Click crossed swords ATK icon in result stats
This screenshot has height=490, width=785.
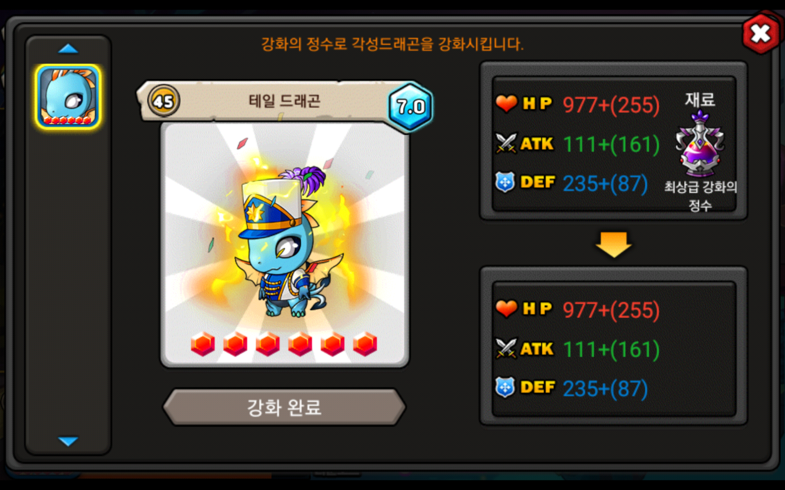pyautogui.click(x=506, y=349)
